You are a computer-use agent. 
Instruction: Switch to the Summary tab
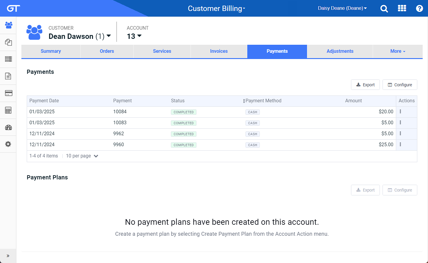pos(51,51)
